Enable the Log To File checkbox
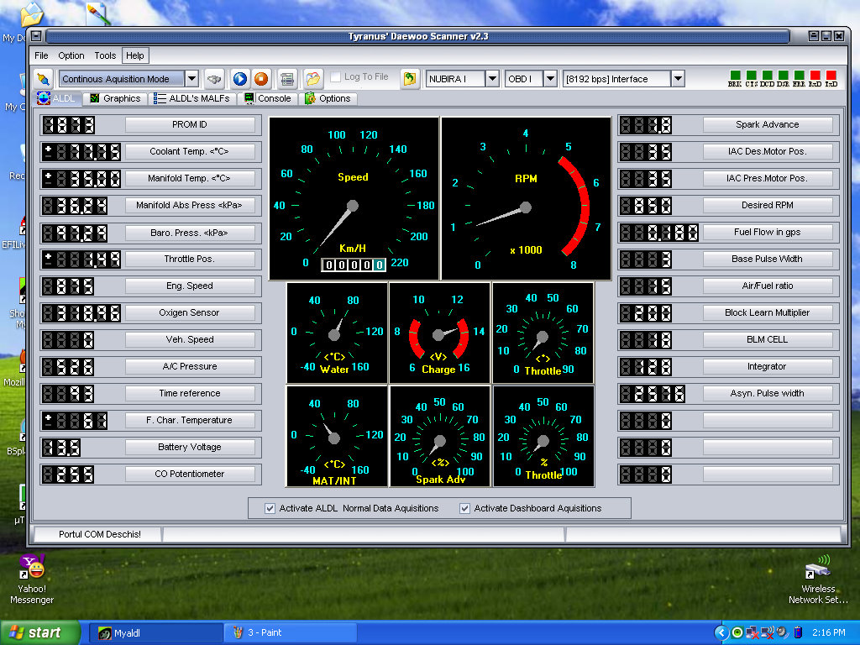Screen dimensions: 860x645 (336, 76)
